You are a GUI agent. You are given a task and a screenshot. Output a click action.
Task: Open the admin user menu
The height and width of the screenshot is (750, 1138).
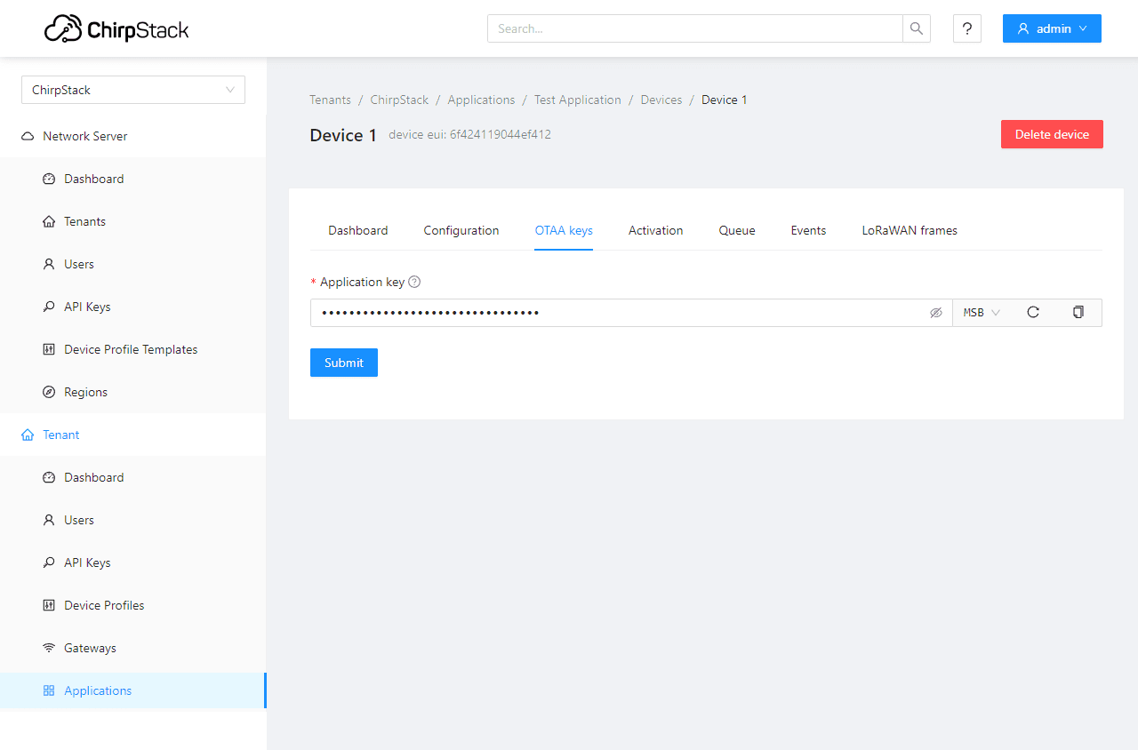tap(1052, 28)
